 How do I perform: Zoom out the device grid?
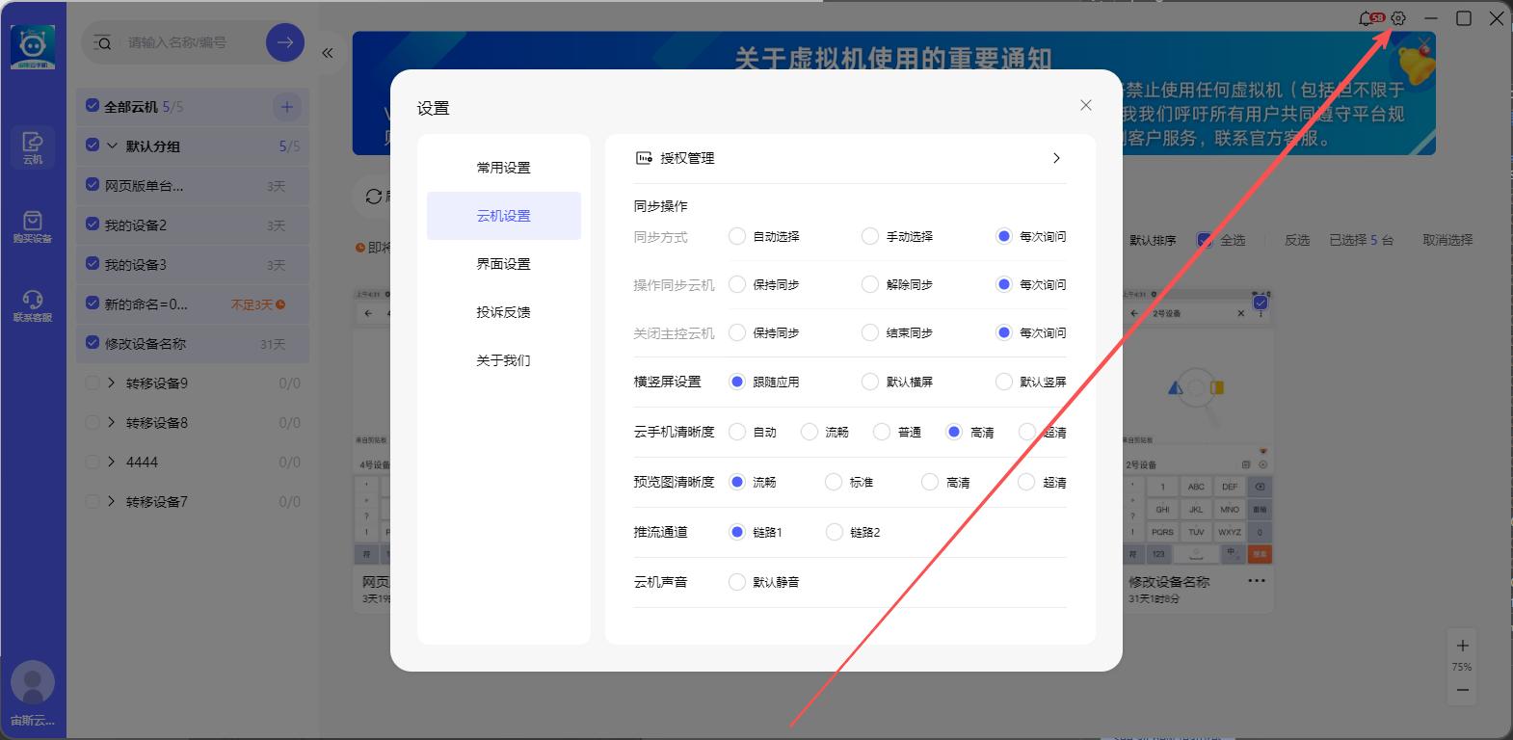pyautogui.click(x=1462, y=690)
